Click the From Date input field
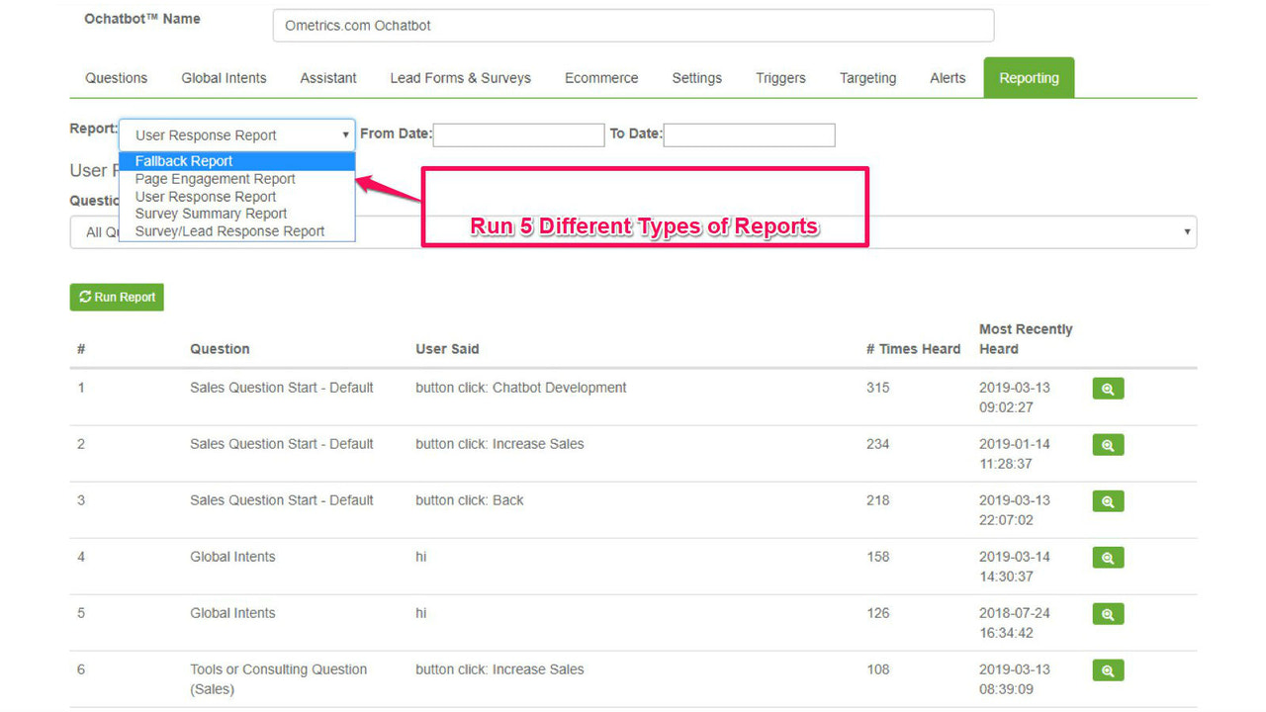 tap(518, 134)
